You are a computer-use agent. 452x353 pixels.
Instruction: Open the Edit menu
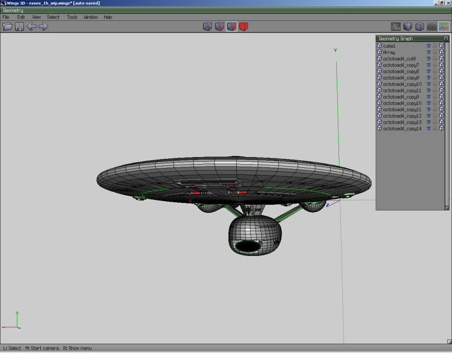click(x=21, y=17)
